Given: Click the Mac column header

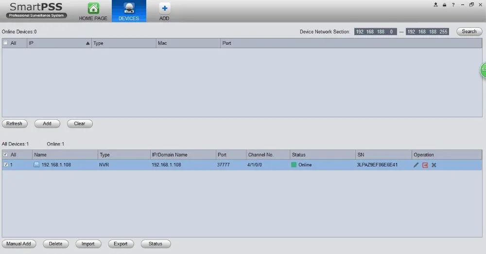Looking at the screenshot, I should pos(188,43).
